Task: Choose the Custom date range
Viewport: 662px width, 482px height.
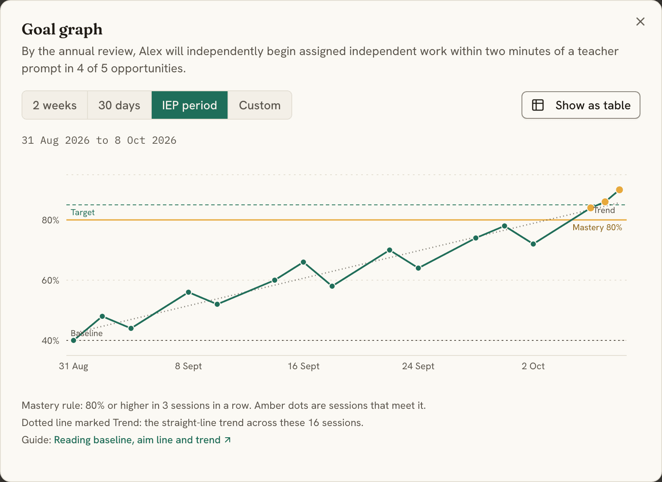Action: 260,105
